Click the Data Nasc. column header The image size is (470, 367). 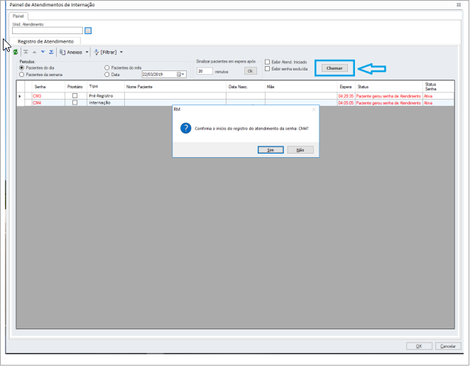pyautogui.click(x=246, y=87)
